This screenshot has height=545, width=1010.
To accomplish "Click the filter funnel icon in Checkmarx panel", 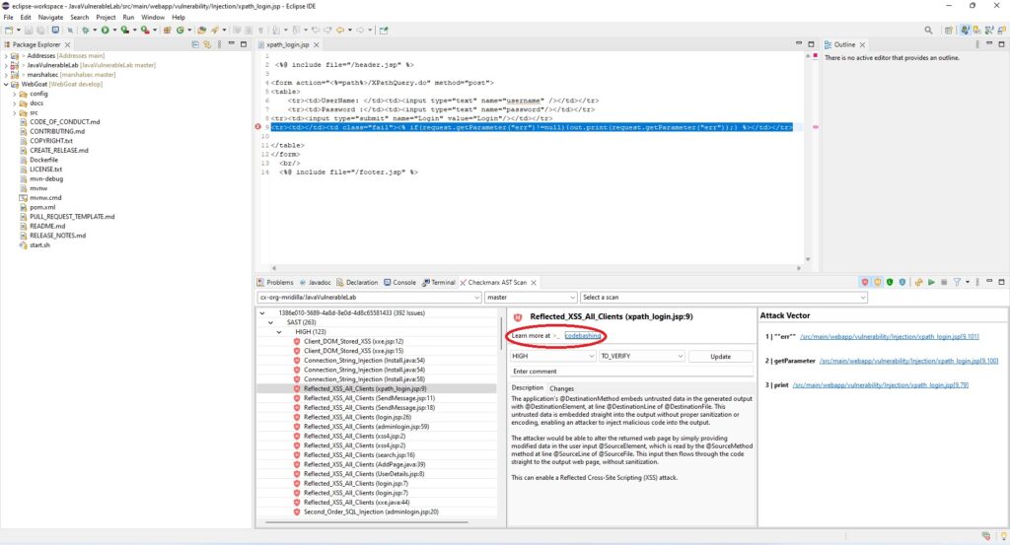I will [958, 282].
